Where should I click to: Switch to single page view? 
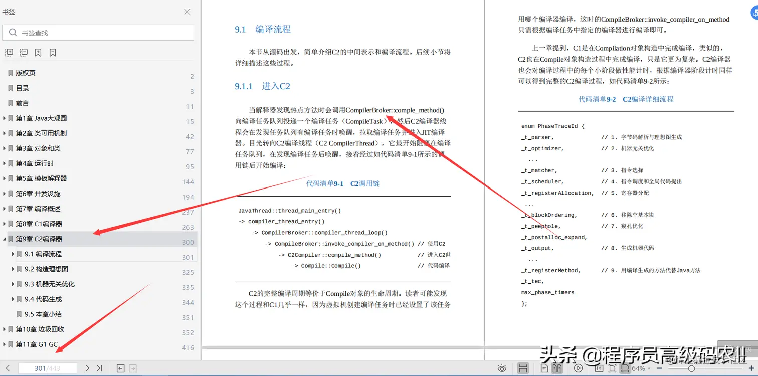tap(545, 368)
